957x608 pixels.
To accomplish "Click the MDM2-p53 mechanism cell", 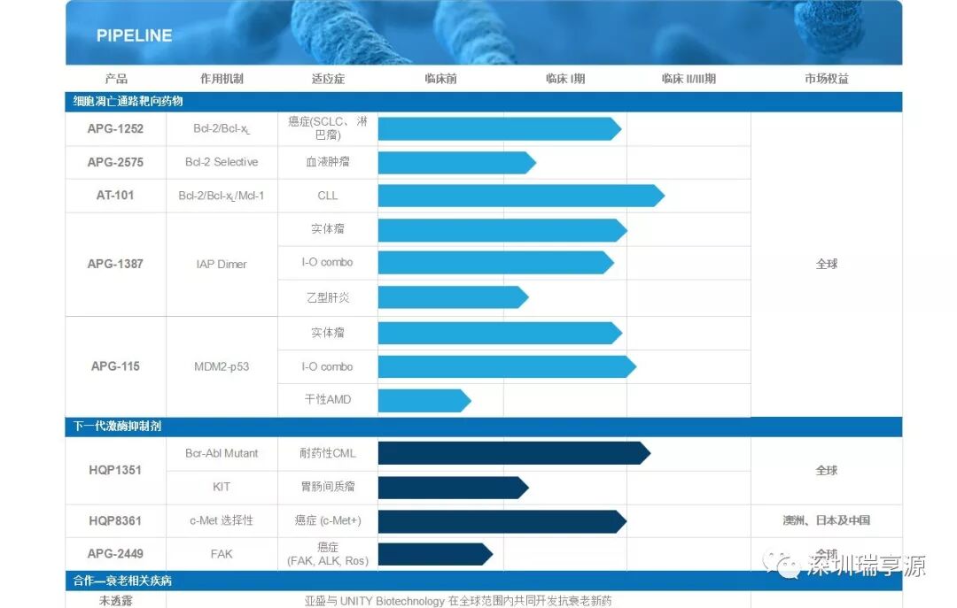I will click(222, 366).
